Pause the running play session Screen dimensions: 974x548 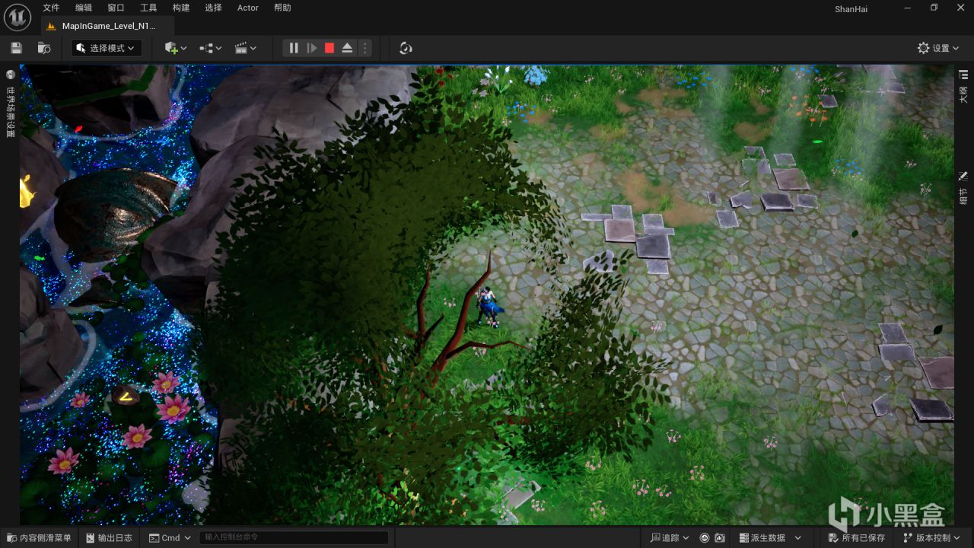click(294, 48)
